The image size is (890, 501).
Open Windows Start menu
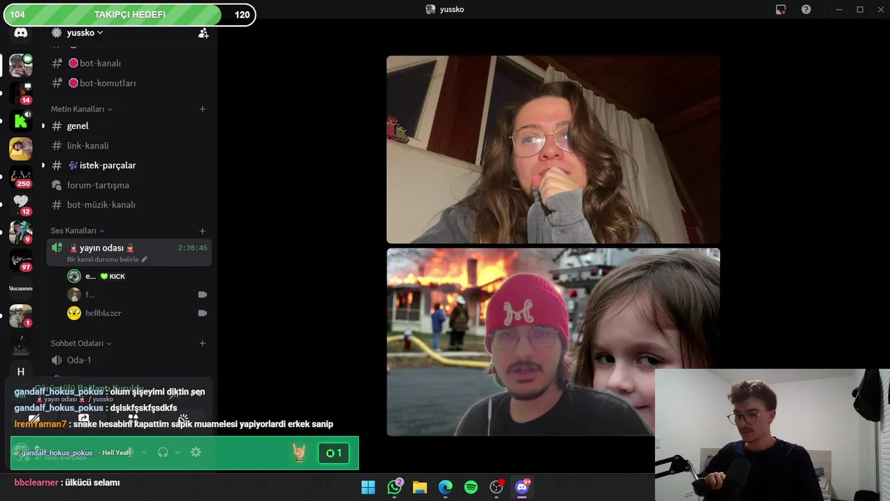tap(369, 487)
